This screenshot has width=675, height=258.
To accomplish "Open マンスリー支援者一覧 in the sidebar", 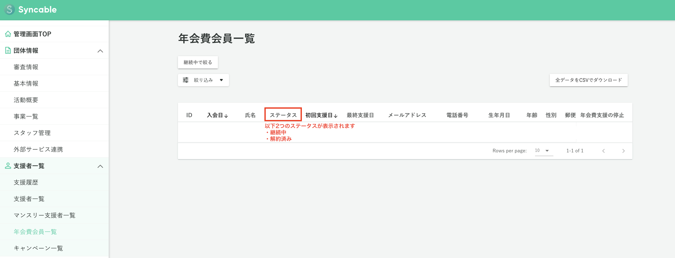I will (45, 215).
